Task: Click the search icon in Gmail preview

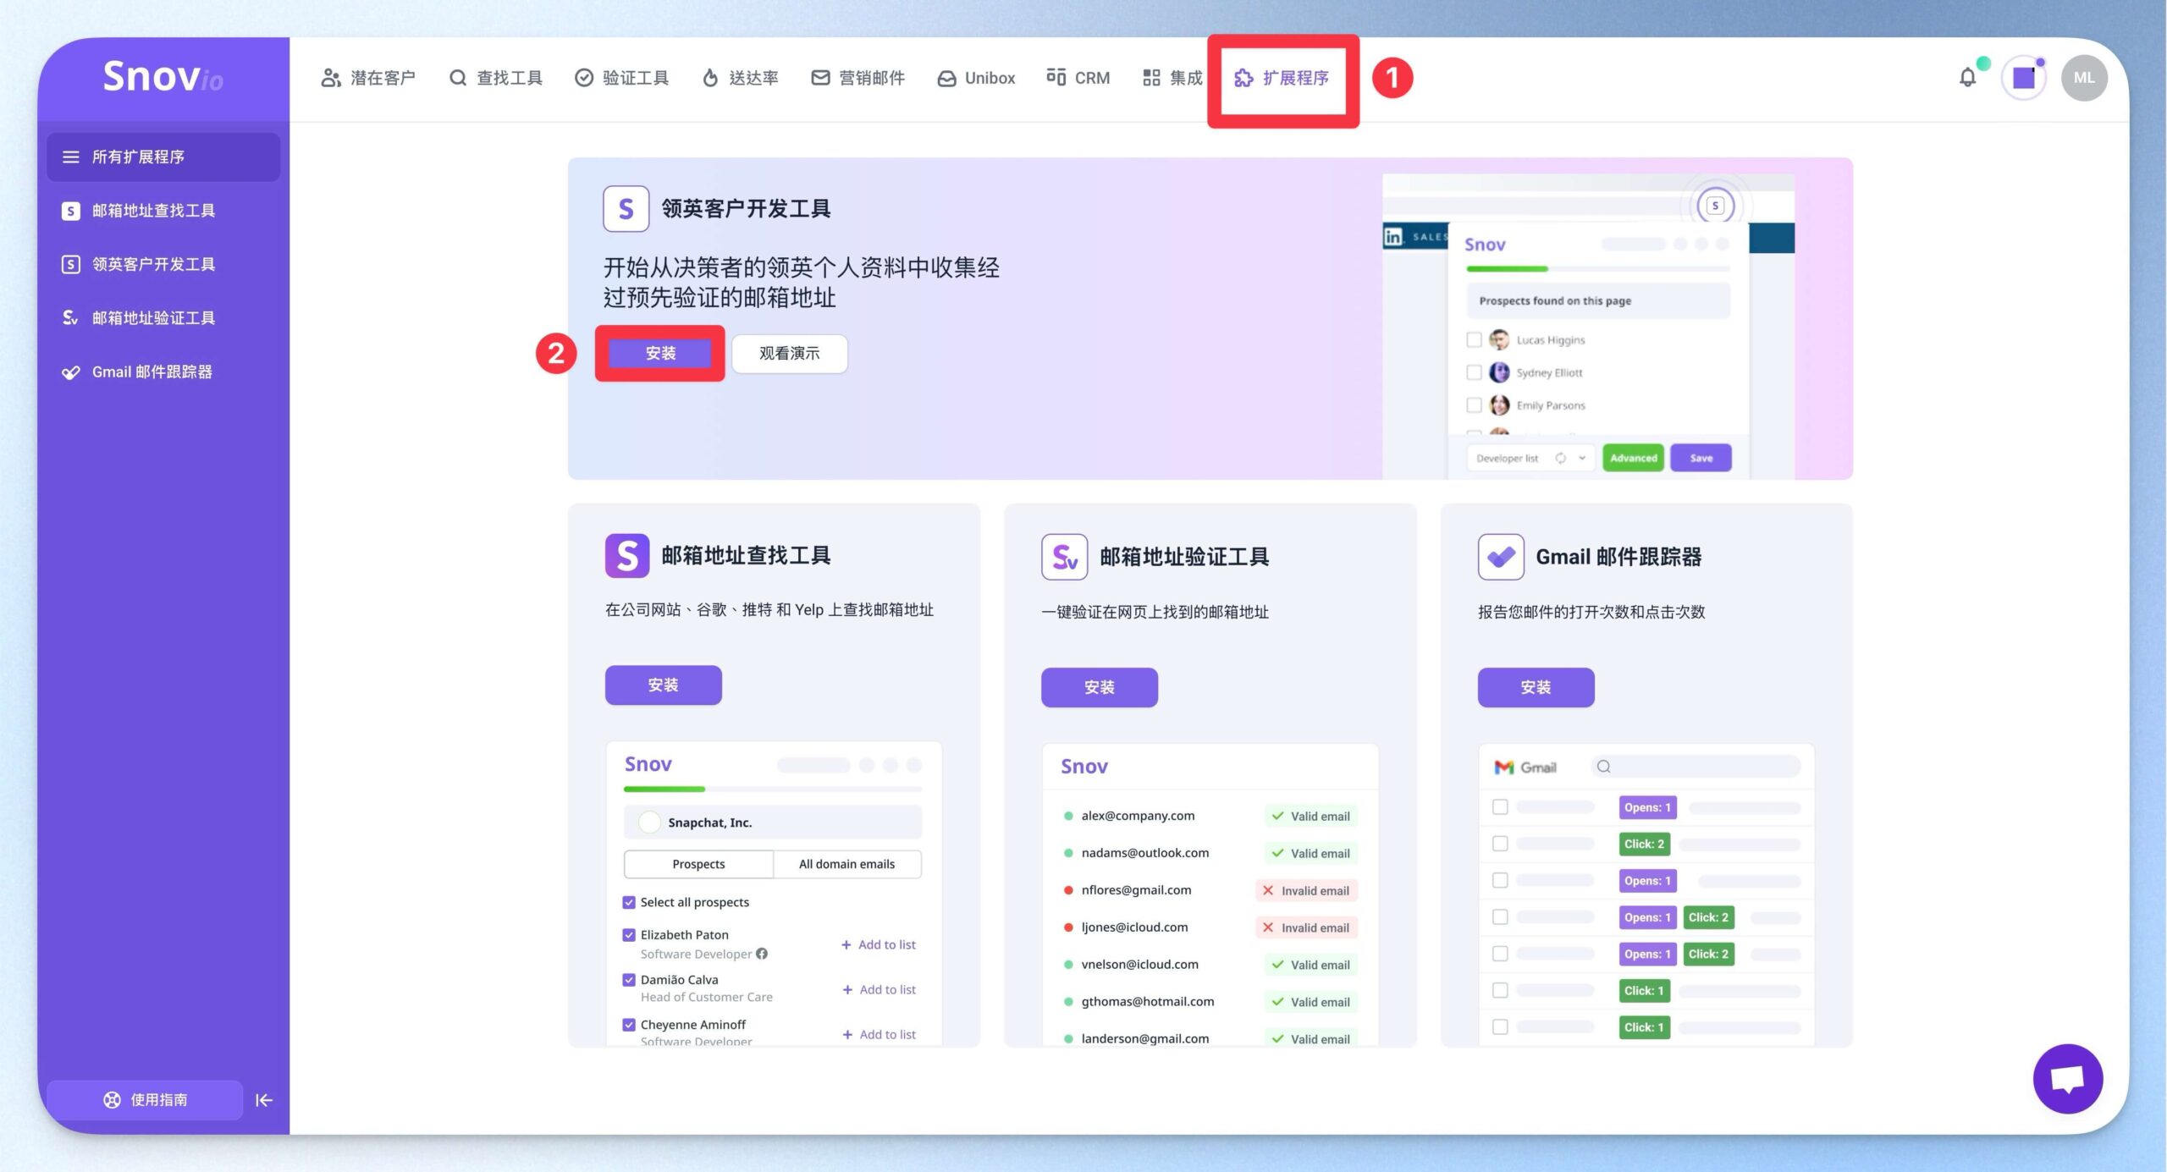Action: tap(1603, 767)
